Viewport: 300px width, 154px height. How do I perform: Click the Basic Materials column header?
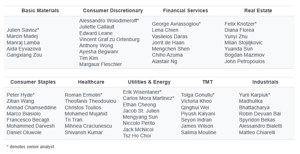(x=40, y=10)
